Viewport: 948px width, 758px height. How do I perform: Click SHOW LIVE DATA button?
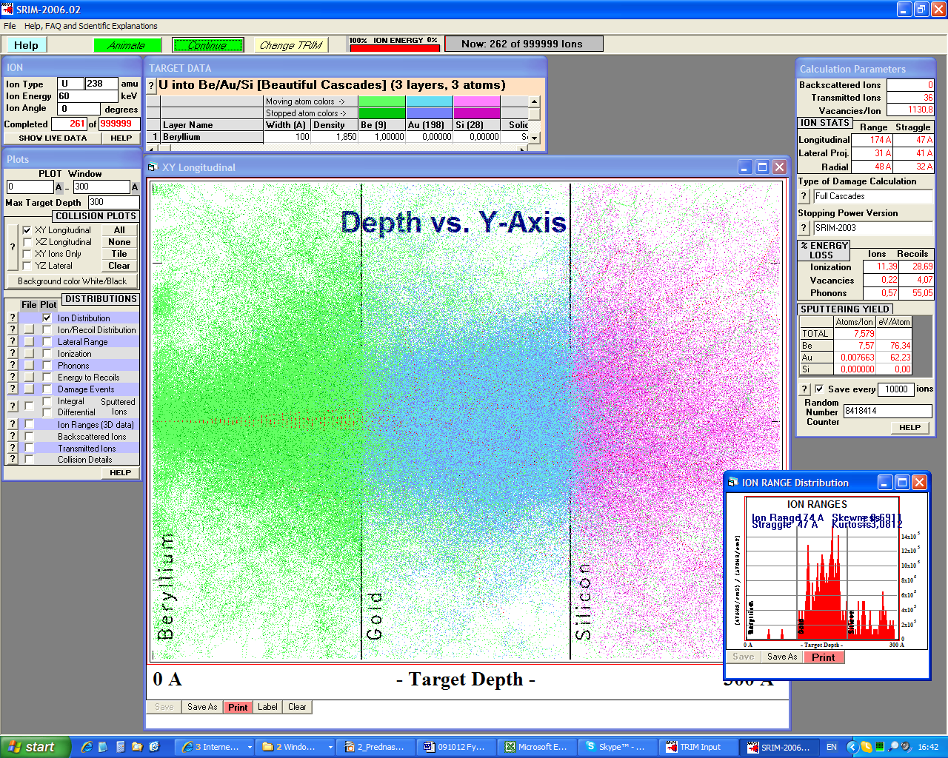53,138
